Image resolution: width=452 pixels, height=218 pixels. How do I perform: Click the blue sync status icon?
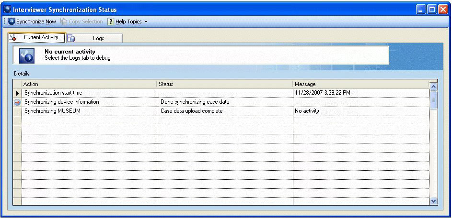coord(27,56)
